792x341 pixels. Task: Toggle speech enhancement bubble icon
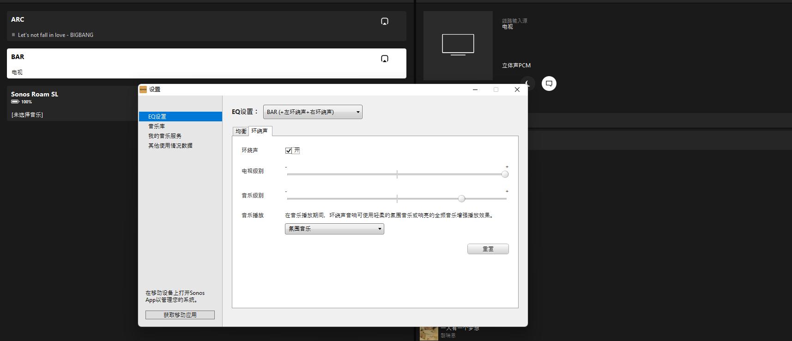pos(549,84)
